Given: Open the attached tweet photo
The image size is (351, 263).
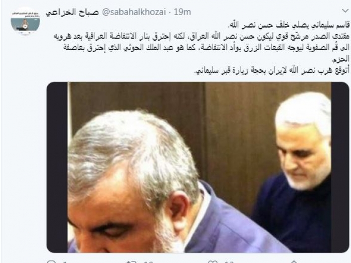Looking at the screenshot, I should (x=198, y=167).
